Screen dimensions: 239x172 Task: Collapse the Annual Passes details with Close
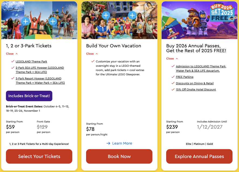172,59
